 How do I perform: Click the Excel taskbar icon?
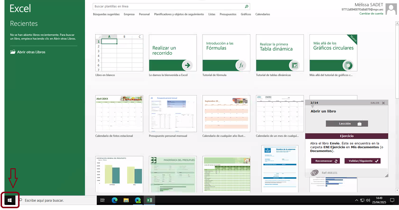pyautogui.click(x=149, y=200)
